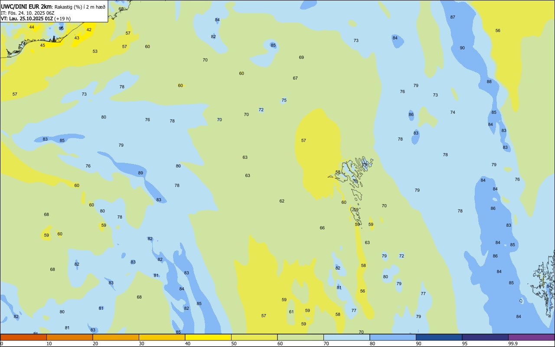Screen dimensions: 555x347
Task: Click the humidity value 67
Action: tap(295, 78)
